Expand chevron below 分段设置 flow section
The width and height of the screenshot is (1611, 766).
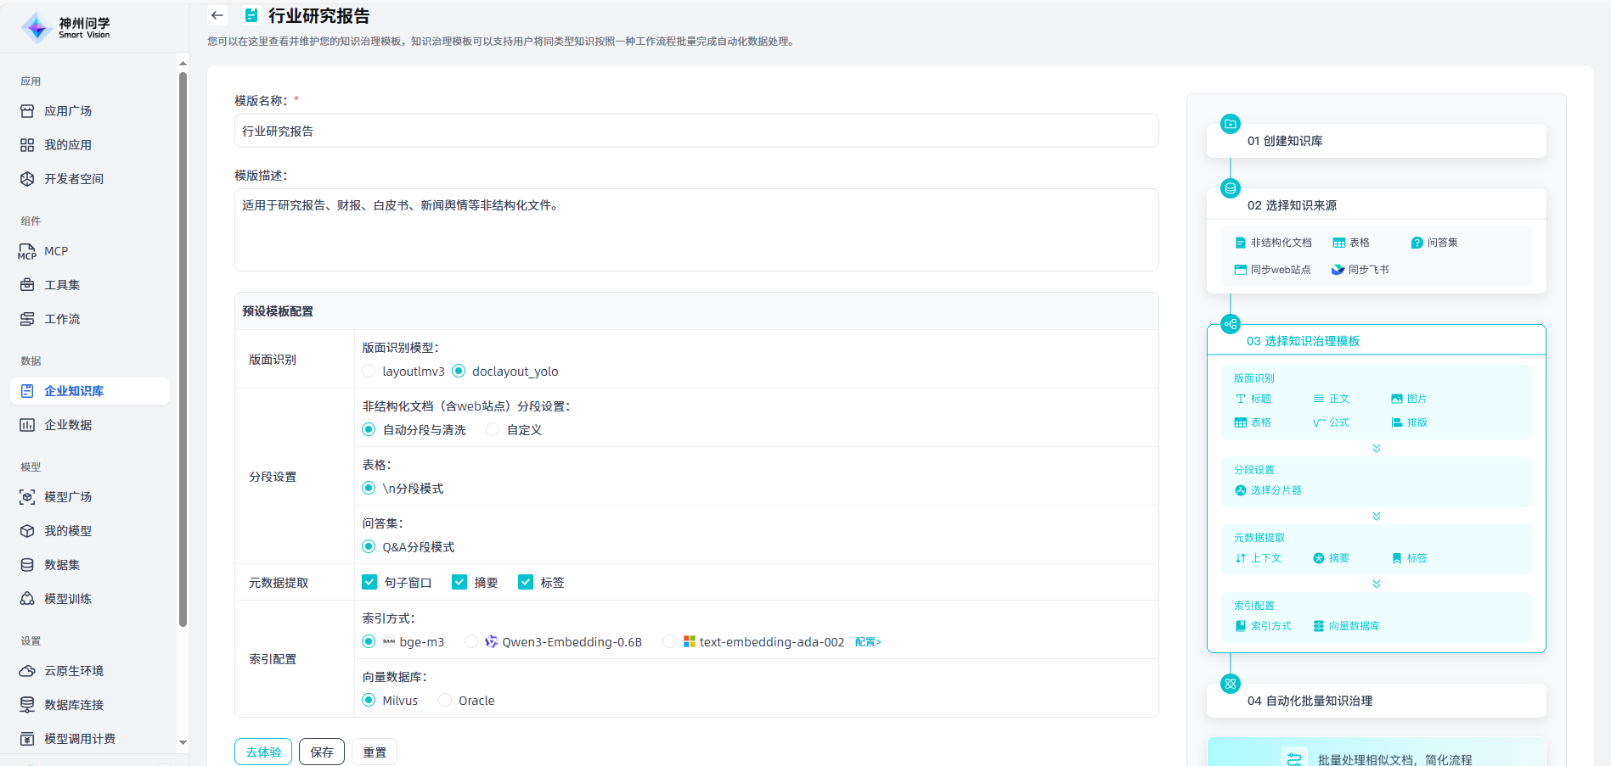point(1377,516)
